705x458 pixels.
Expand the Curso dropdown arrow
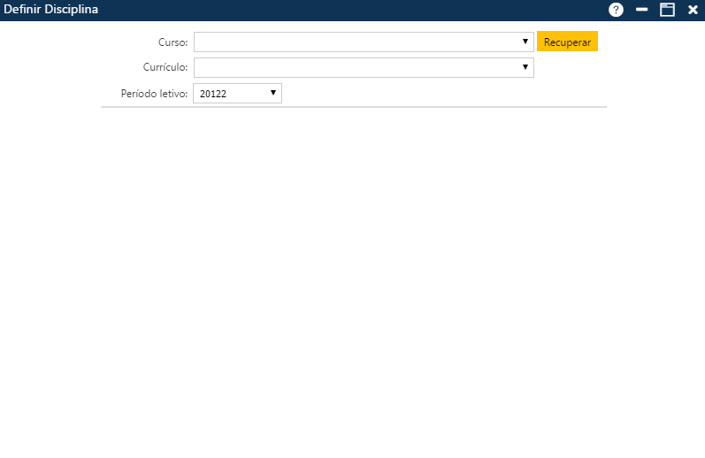click(x=525, y=42)
